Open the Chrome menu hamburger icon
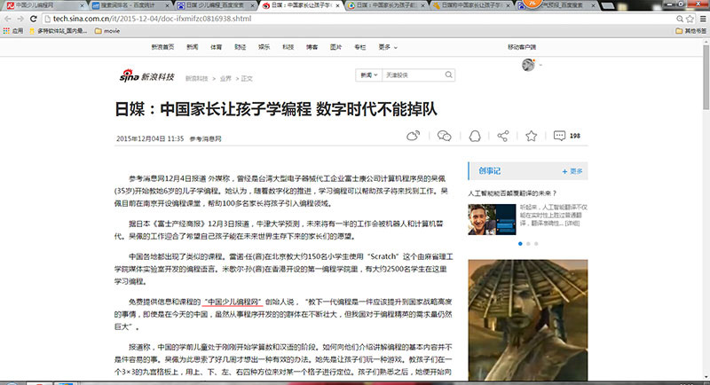Viewport: 710px width, 385px height. click(703, 19)
